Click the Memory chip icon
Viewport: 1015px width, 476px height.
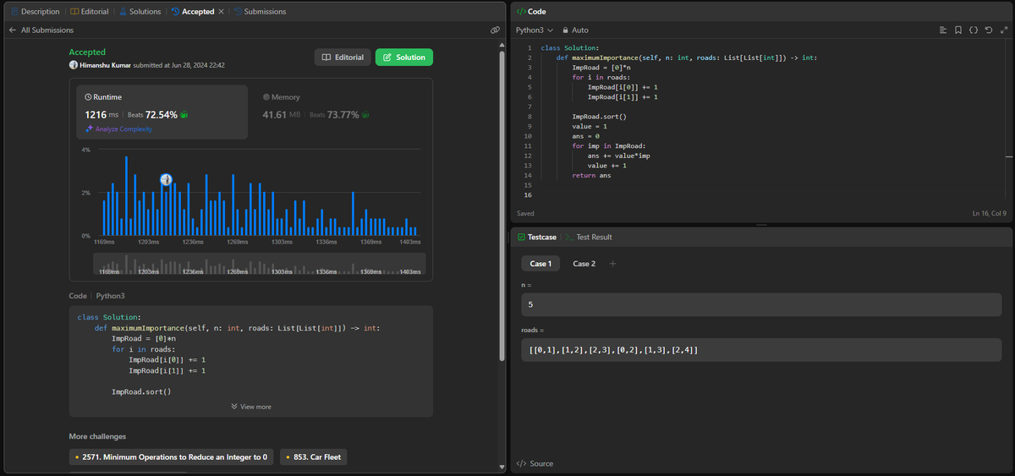coord(266,97)
